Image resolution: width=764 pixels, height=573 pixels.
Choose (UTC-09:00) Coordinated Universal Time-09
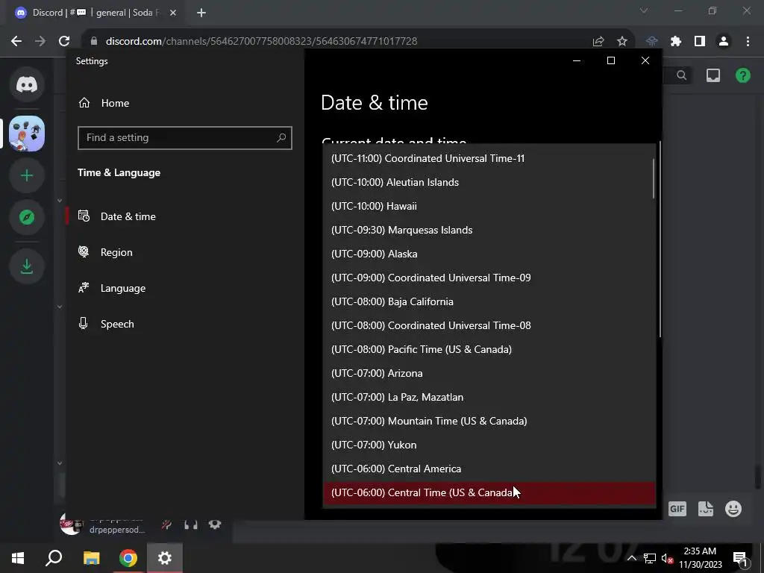pyautogui.click(x=489, y=278)
